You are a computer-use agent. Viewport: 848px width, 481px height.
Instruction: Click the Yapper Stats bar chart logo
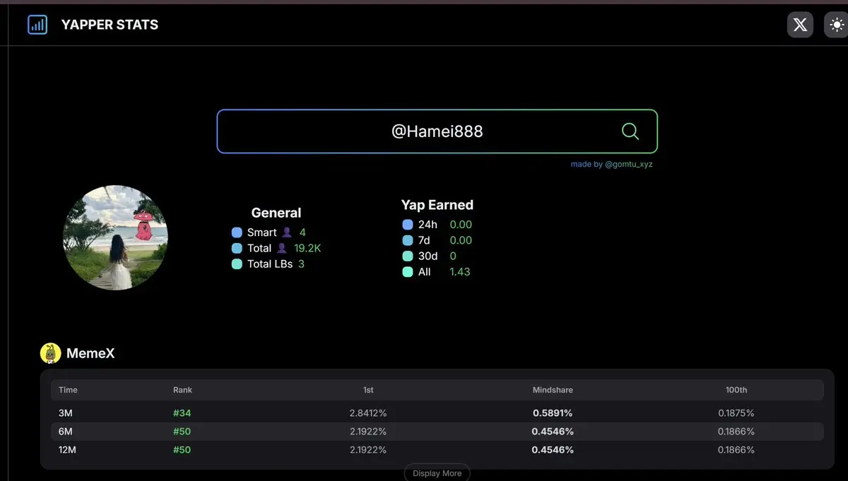(37, 25)
